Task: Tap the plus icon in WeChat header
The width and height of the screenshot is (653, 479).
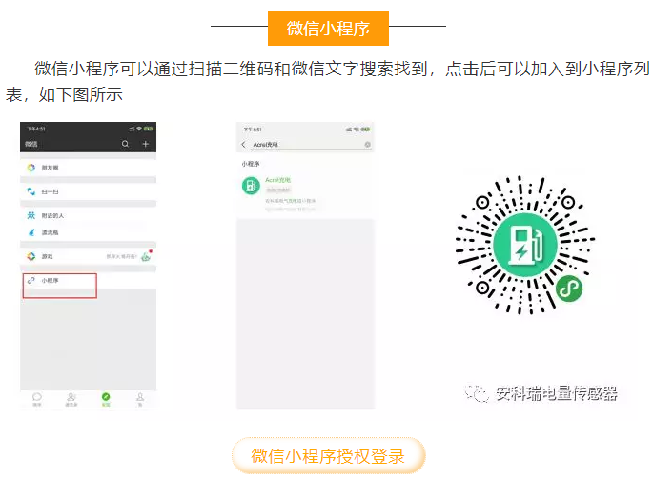Action: click(145, 144)
